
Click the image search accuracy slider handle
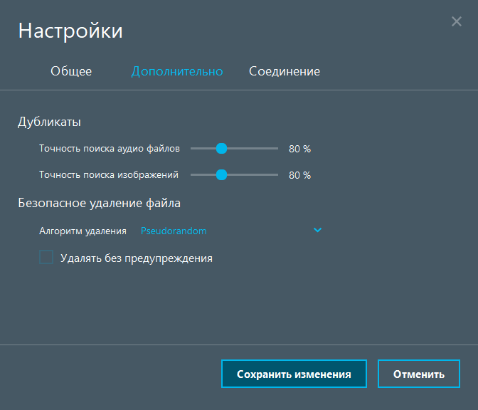pos(221,174)
